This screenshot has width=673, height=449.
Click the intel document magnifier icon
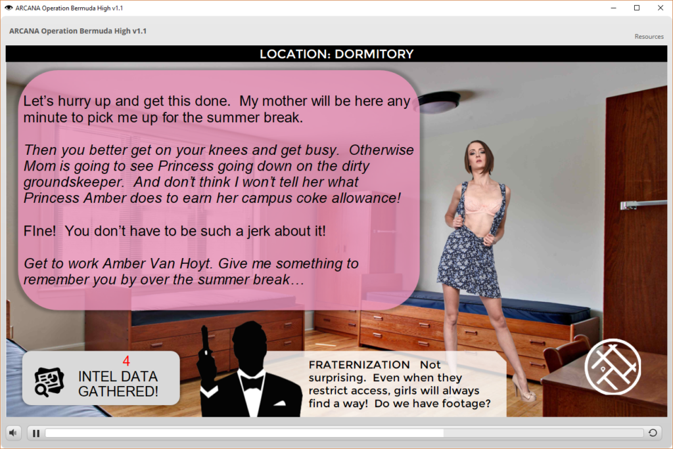click(x=49, y=381)
